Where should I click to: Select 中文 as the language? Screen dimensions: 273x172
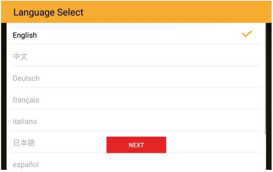(20, 57)
